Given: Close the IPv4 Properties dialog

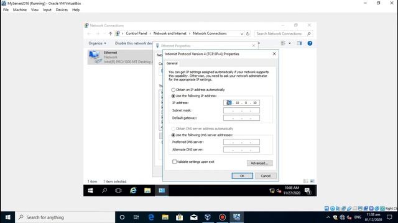Looking at the screenshot, I should click(274, 54).
